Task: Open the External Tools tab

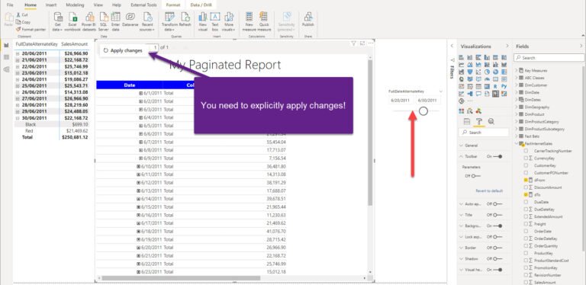Action: [143, 5]
